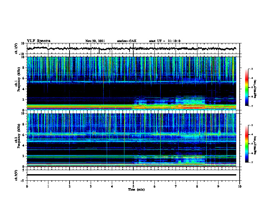This screenshot has width=270, height=209.
Task: Click the "6" kHz tick on ch.2 spectrogram
Action: (x=24, y=135)
